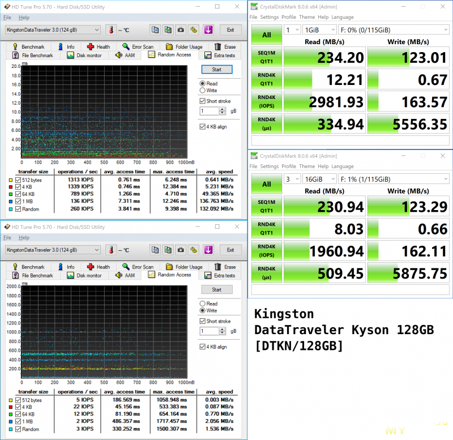This screenshot has height=440, width=453.
Task: Select the Read radio button in Read-mode HD Tune
Action: pos(203,83)
